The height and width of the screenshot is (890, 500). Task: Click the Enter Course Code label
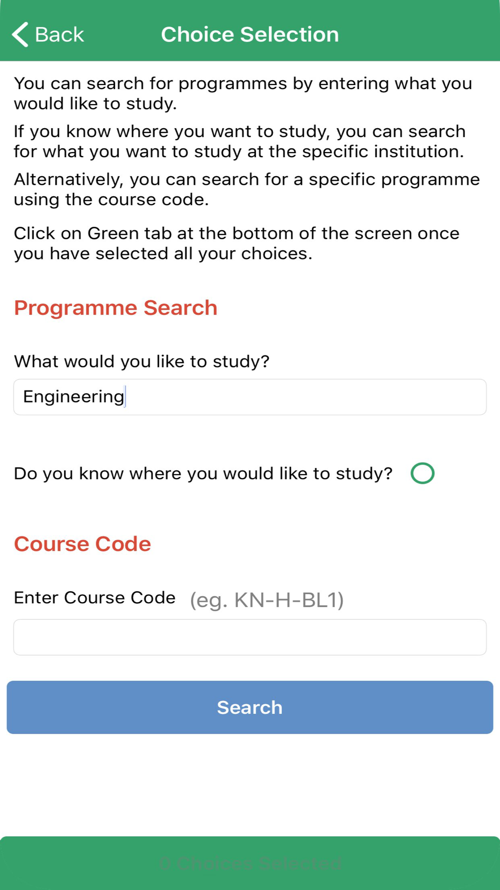click(94, 598)
